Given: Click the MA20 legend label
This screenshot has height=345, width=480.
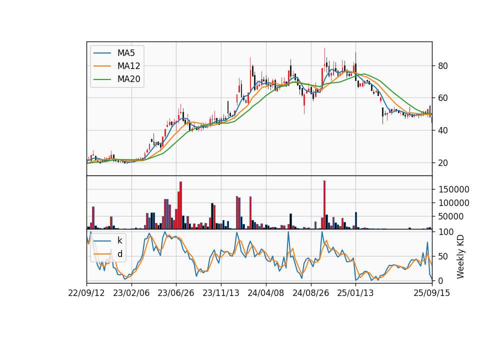Looking at the screenshot, I should [128, 79].
